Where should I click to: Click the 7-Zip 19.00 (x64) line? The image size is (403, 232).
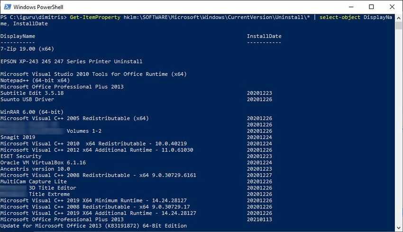point(27,49)
